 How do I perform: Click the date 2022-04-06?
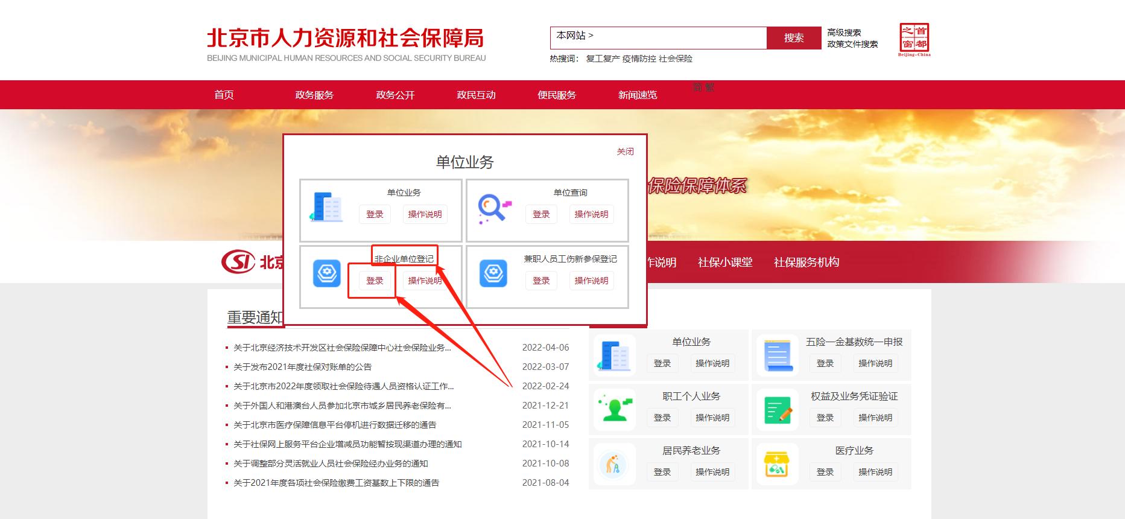(545, 348)
